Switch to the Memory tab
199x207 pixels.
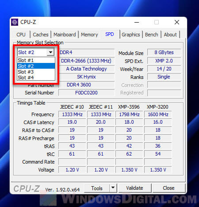point(89,35)
